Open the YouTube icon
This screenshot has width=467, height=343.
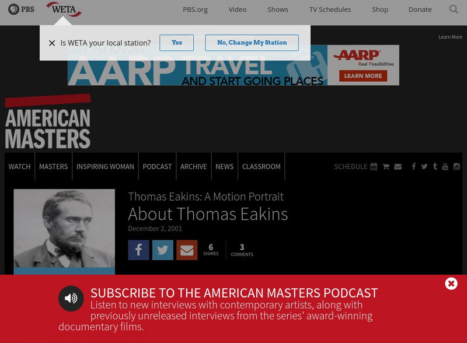(x=445, y=166)
